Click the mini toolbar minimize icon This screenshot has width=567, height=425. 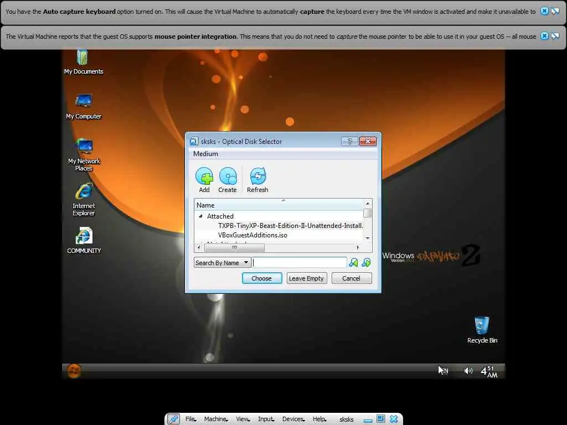tap(368, 420)
